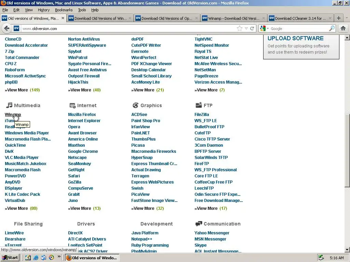Click in the URL address field
The height and width of the screenshot is (262, 350).
(129, 29)
